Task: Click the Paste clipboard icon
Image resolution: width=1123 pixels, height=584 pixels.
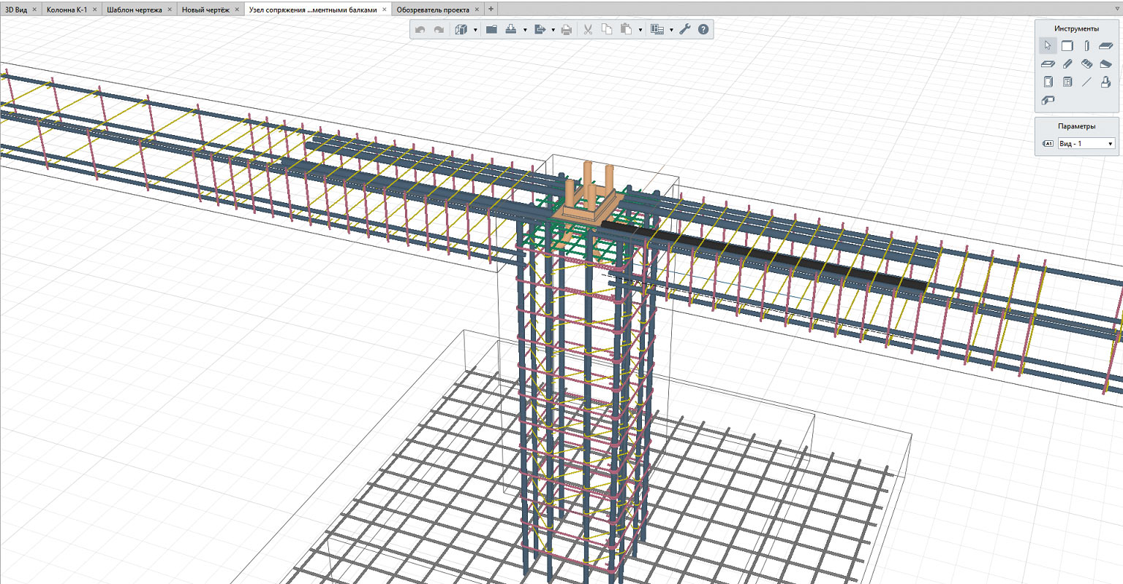Action: (626, 30)
